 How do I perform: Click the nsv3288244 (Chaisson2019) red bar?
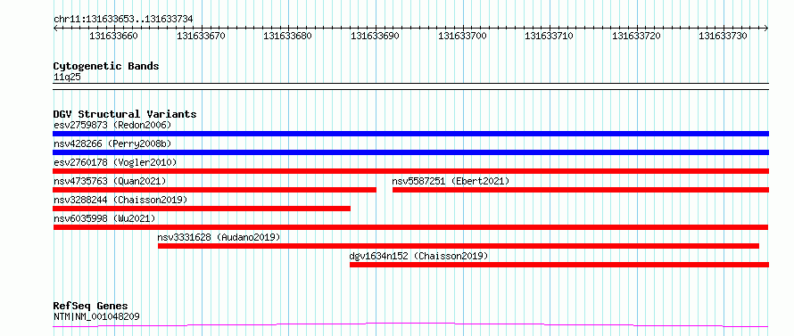click(202, 209)
